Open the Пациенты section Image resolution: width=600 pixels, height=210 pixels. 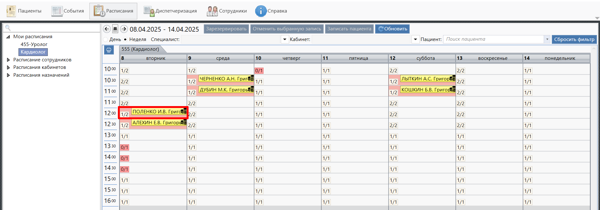click(24, 11)
